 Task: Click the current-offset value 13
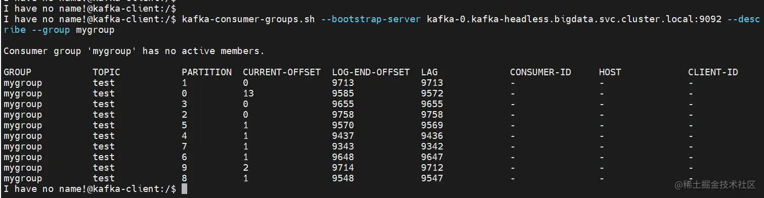tap(248, 93)
